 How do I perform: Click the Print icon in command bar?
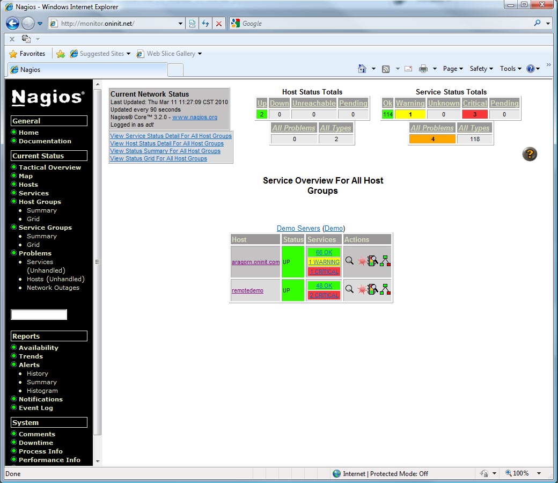[x=423, y=69]
